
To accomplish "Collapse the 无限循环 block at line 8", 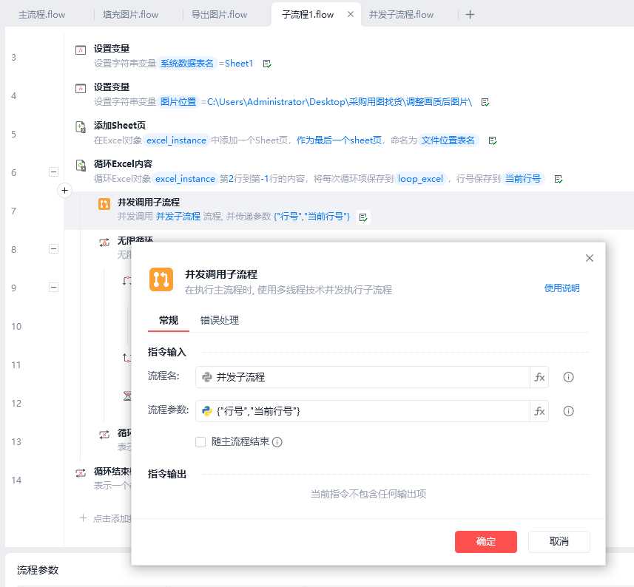I will click(53, 249).
